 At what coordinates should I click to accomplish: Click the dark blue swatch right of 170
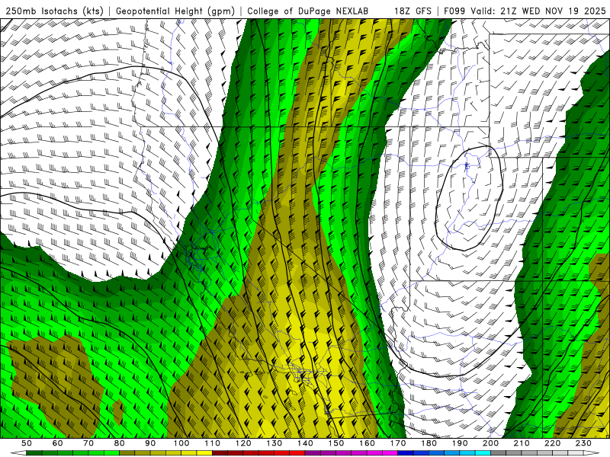tap(406, 453)
